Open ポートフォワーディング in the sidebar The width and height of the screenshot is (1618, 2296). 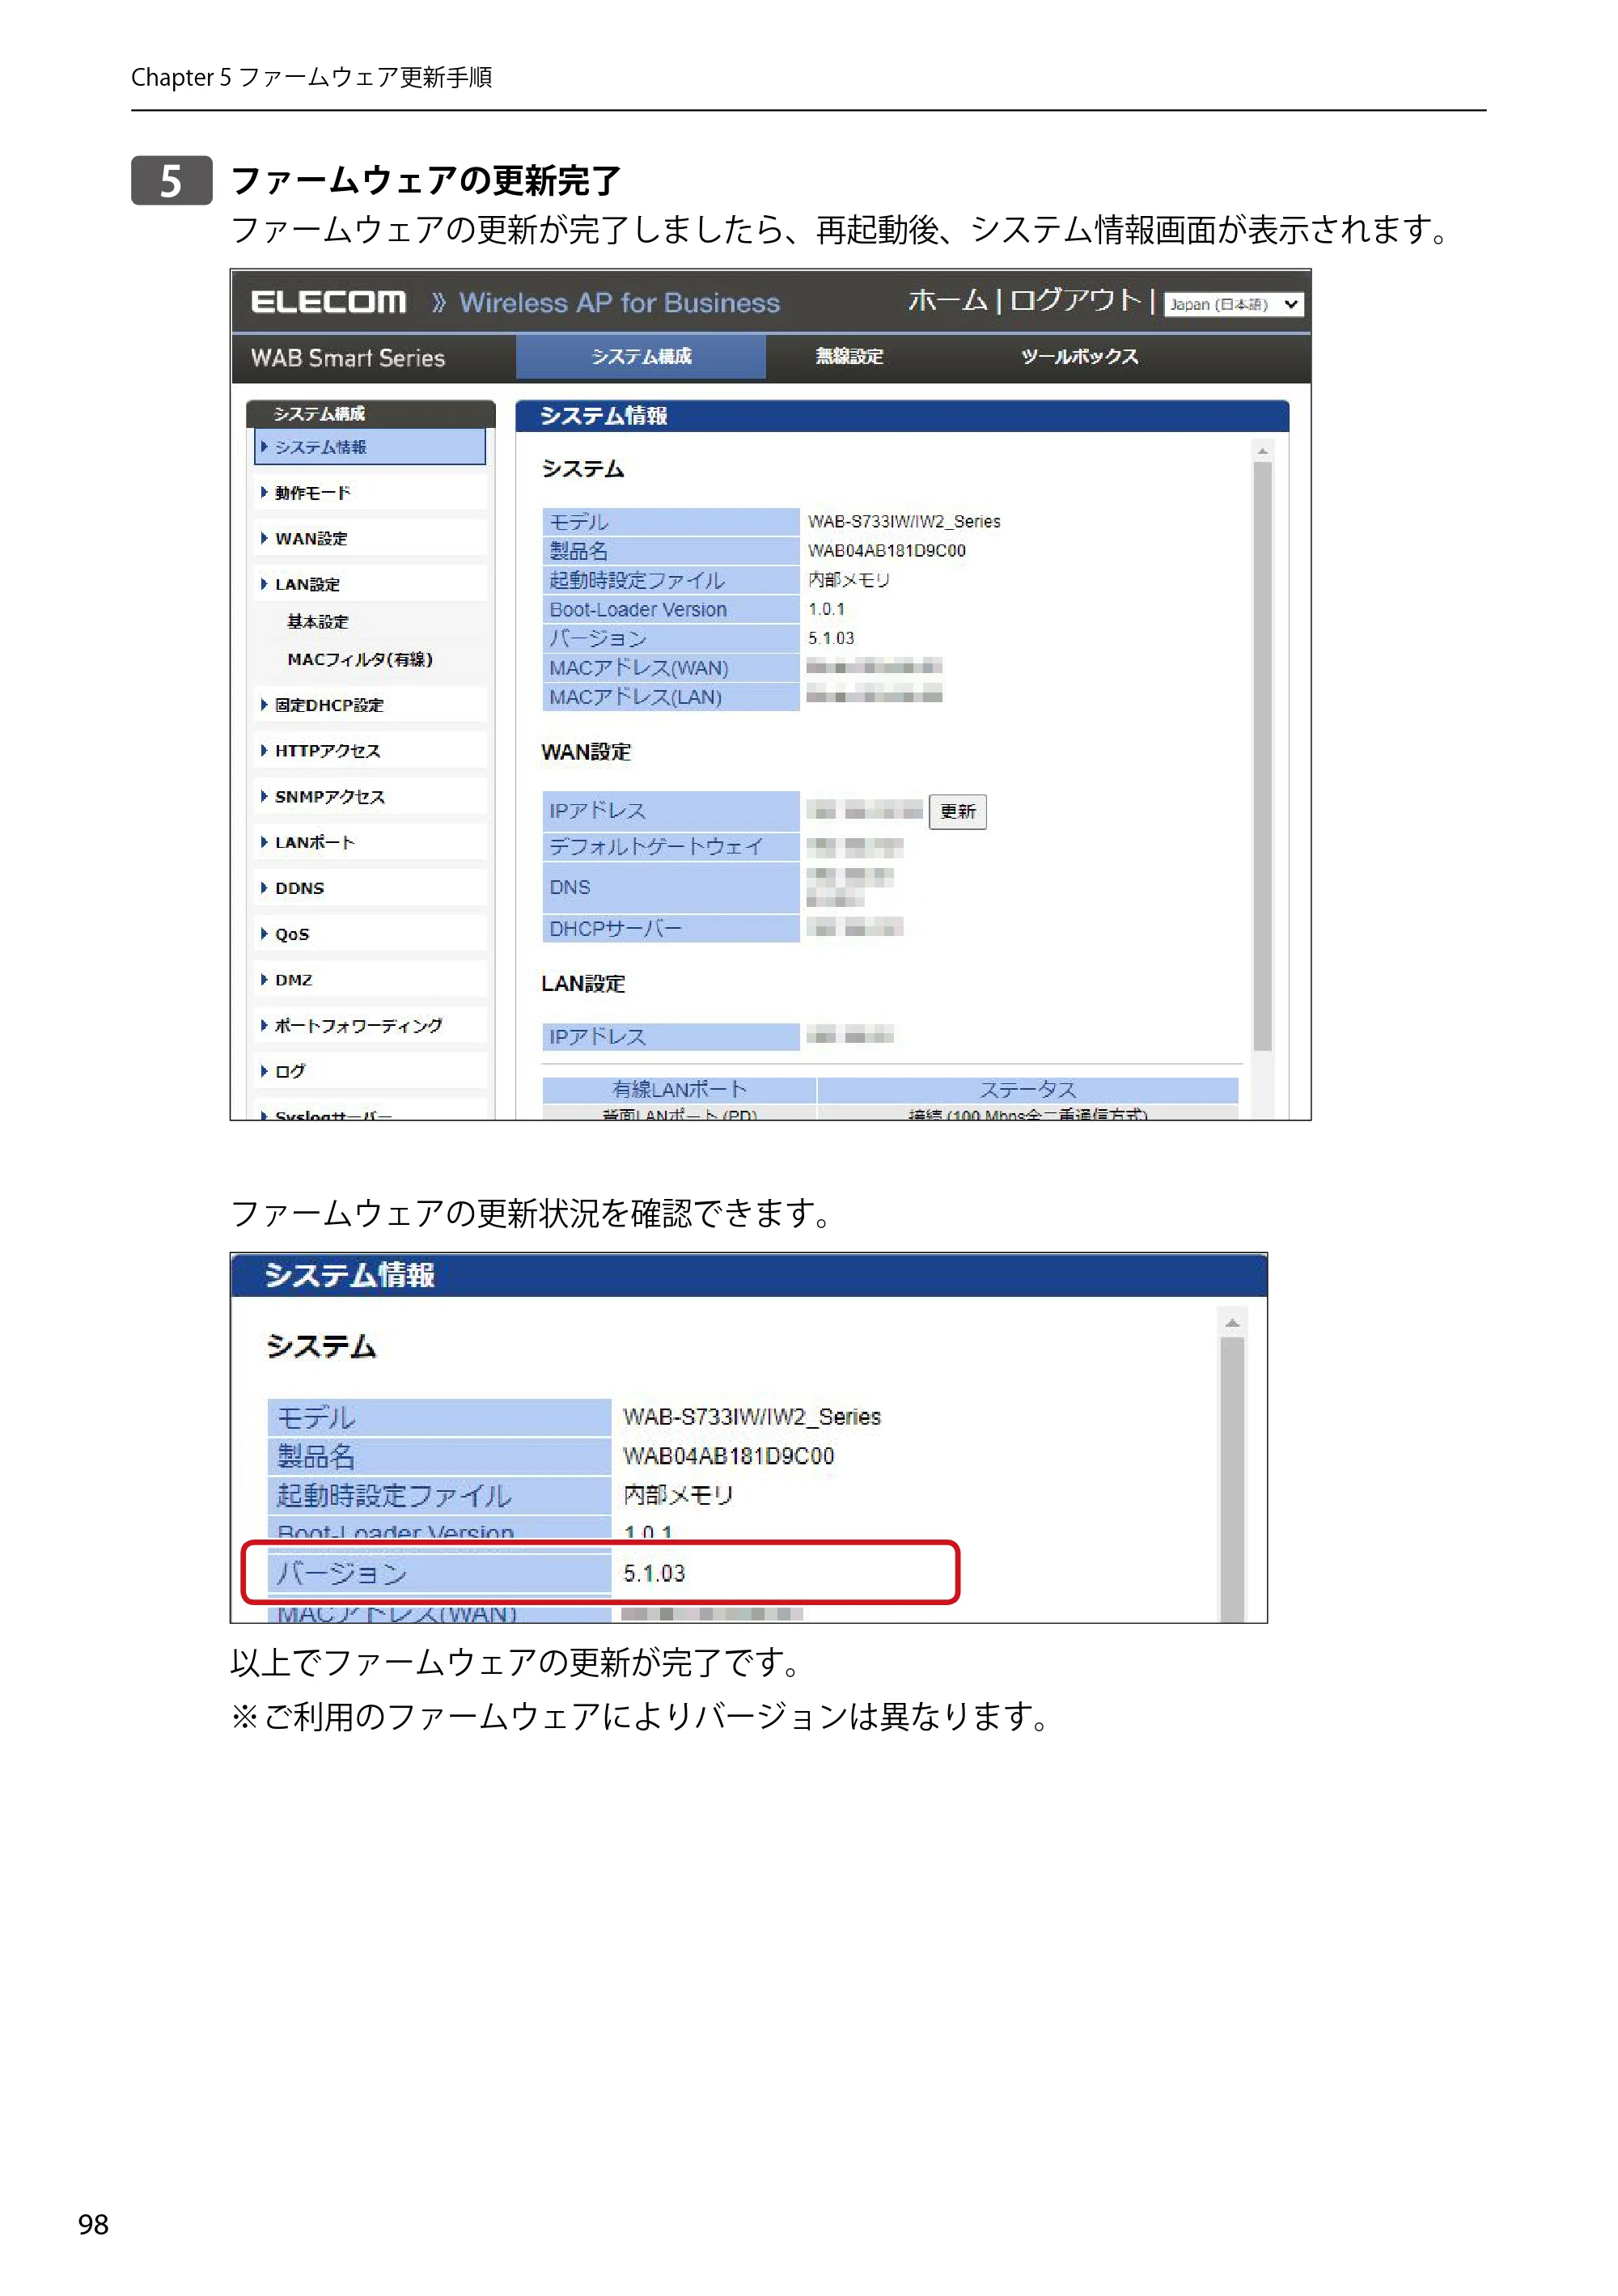click(370, 1026)
